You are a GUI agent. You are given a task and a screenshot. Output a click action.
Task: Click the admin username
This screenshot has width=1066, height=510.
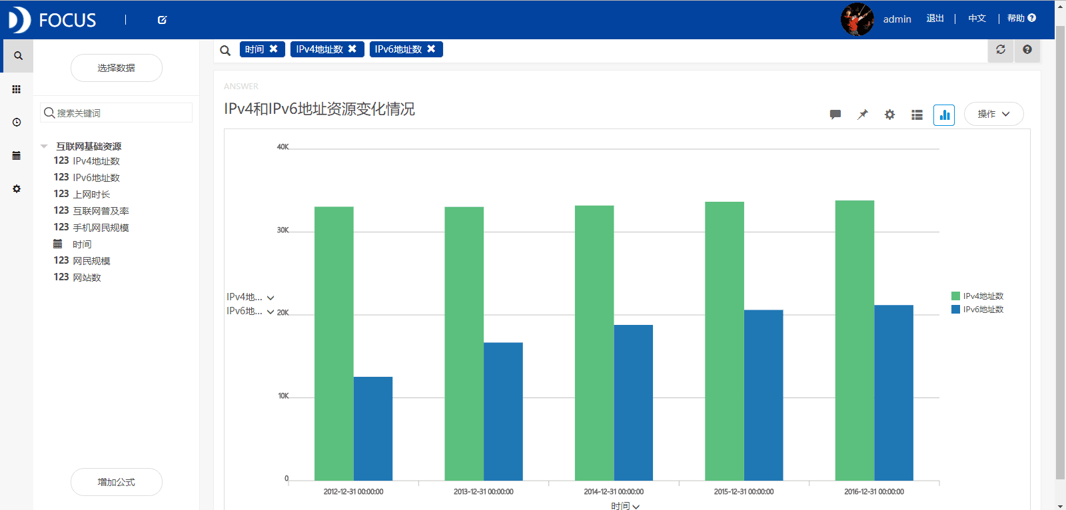tap(897, 19)
